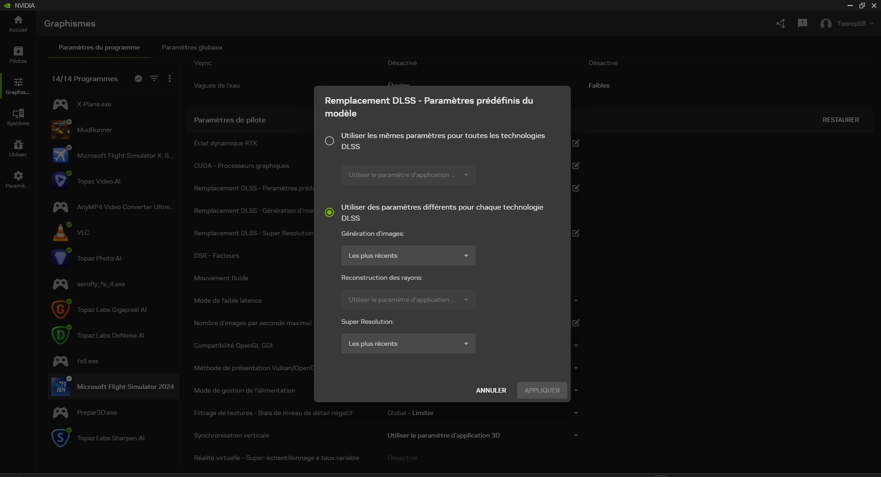Switch to Paramètres du programme tab

tap(99, 47)
